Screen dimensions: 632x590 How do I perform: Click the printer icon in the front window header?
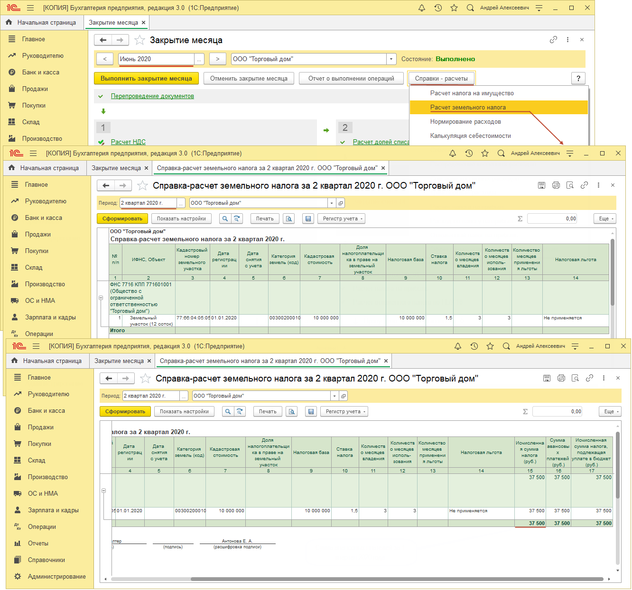pyautogui.click(x=561, y=378)
